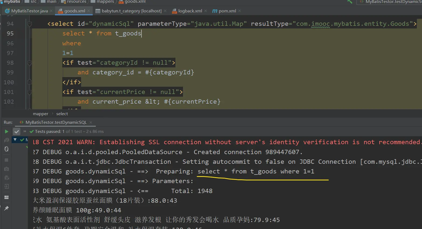Click the Build project hammer icon
This screenshot has height=229, width=422.
pos(350,2)
